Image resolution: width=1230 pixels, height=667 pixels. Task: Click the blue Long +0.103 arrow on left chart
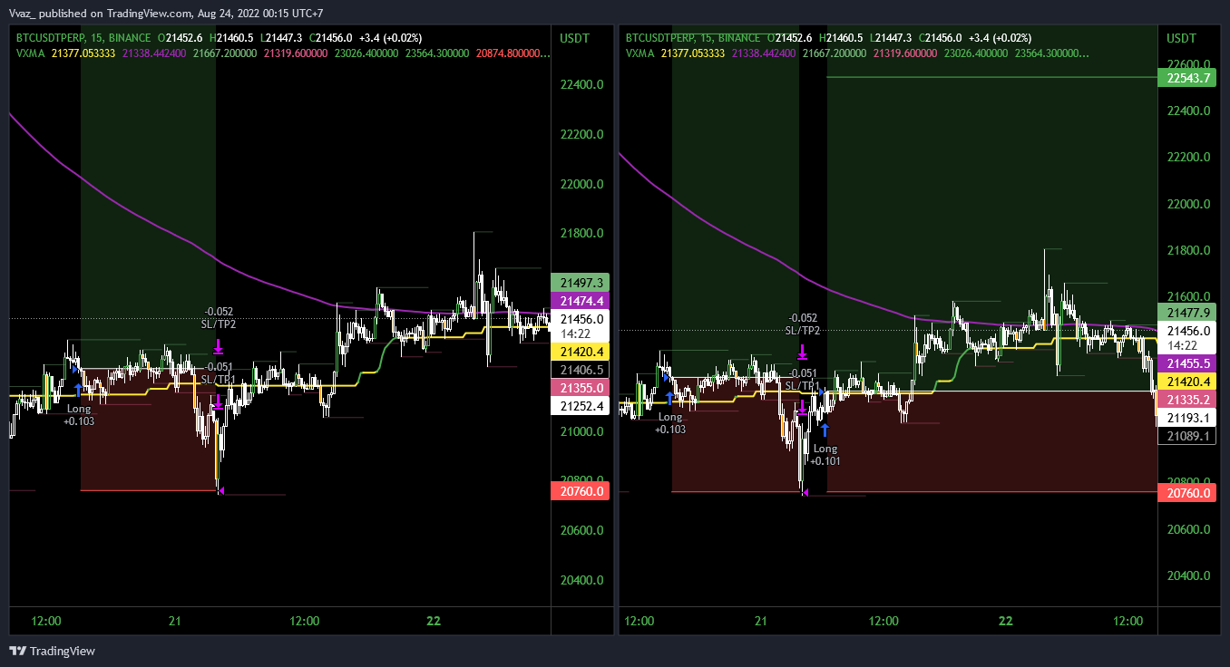coord(78,391)
